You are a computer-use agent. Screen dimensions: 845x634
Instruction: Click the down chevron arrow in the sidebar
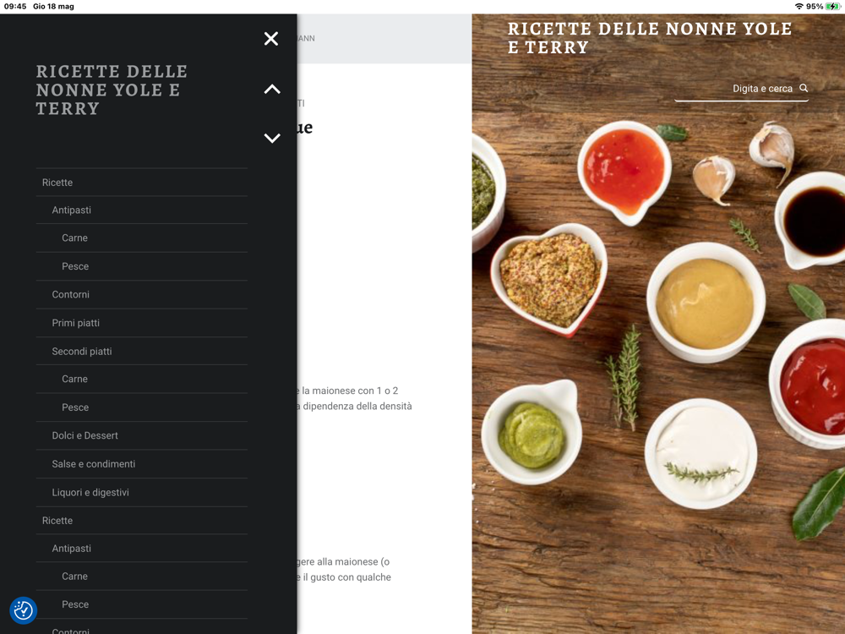272,138
